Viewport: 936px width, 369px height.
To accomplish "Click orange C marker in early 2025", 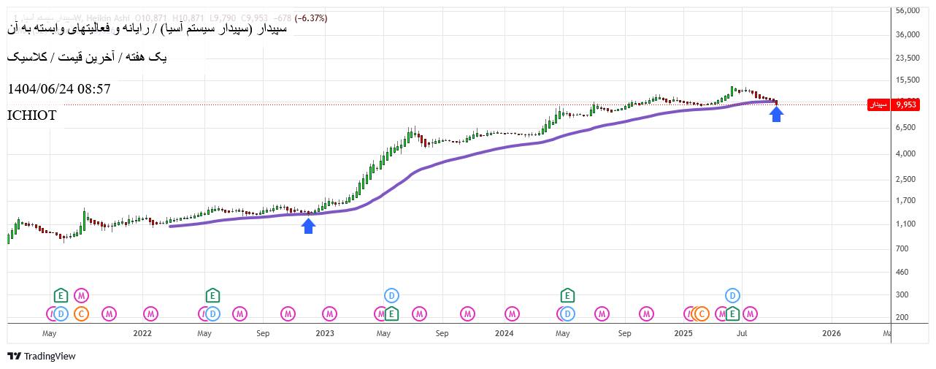I will tap(702, 314).
